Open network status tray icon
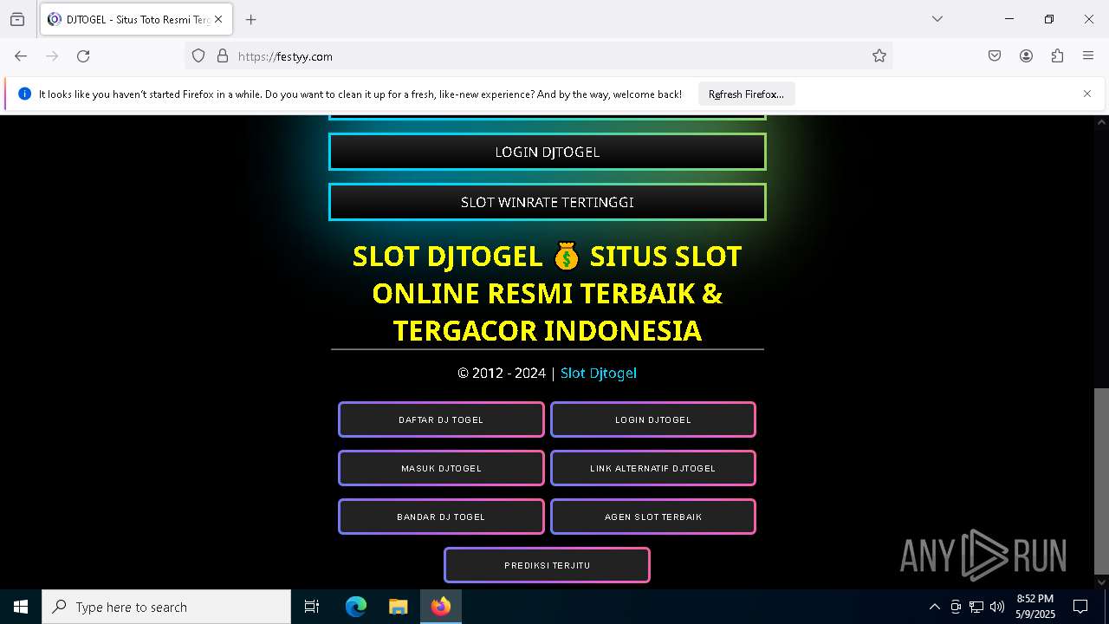The height and width of the screenshot is (624, 1109). point(976,607)
